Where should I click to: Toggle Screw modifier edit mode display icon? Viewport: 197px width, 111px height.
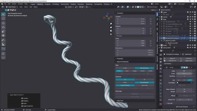click(182, 68)
